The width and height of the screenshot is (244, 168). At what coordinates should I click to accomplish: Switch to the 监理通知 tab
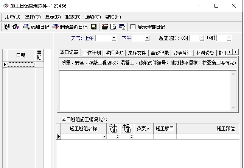tap(114, 53)
